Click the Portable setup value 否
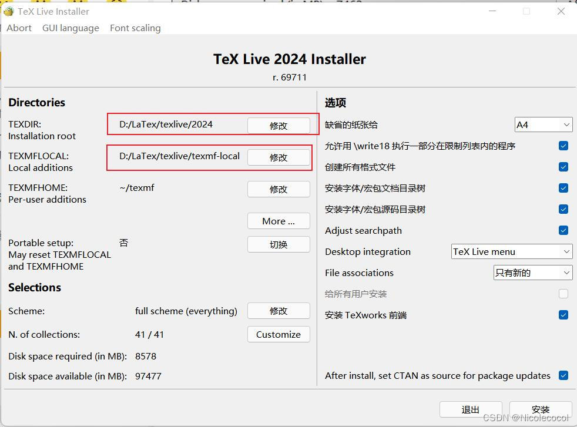577x427 pixels. (x=124, y=243)
